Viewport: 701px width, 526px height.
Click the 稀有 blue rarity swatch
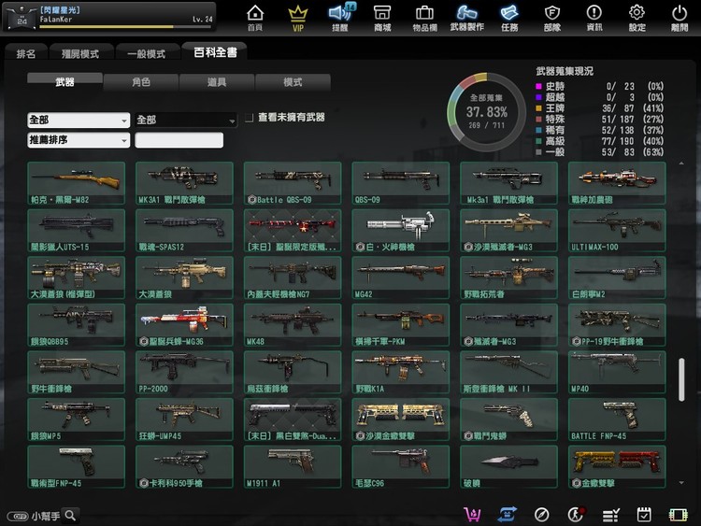point(538,130)
